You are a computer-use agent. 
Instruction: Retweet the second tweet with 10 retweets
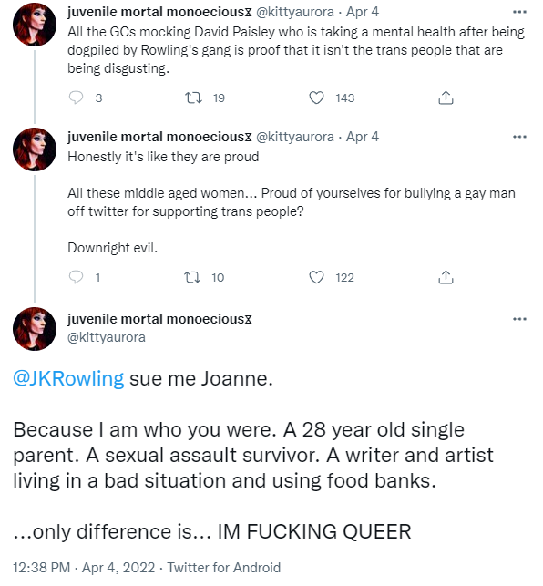pos(193,277)
